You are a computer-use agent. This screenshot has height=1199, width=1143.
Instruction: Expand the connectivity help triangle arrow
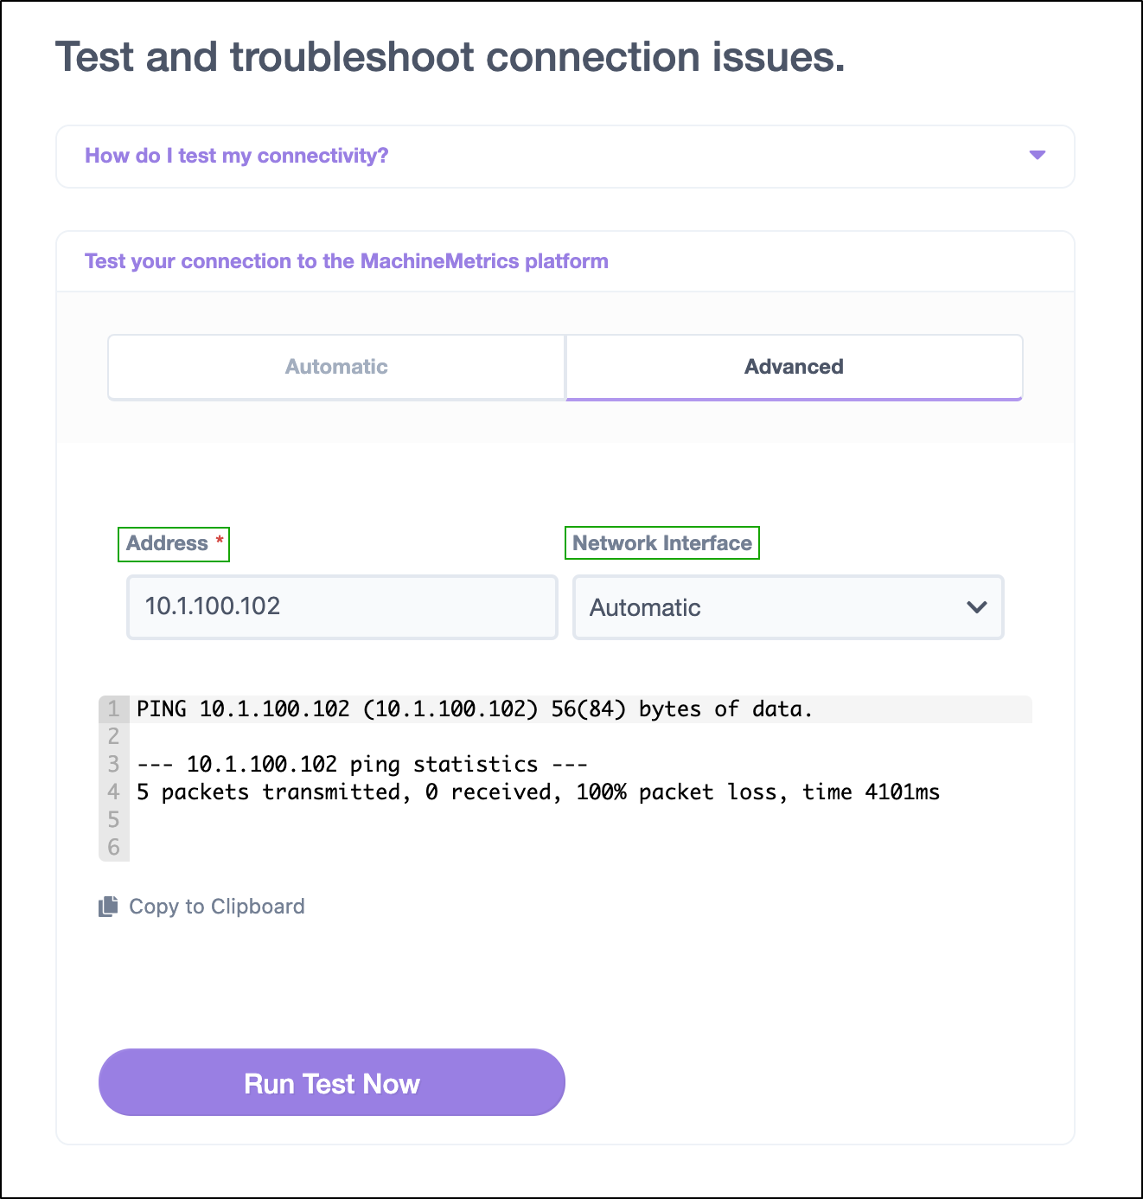[x=1038, y=156]
